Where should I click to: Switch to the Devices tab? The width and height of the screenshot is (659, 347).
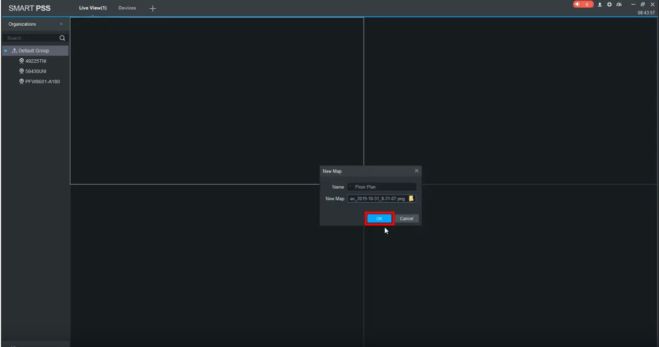tap(127, 8)
